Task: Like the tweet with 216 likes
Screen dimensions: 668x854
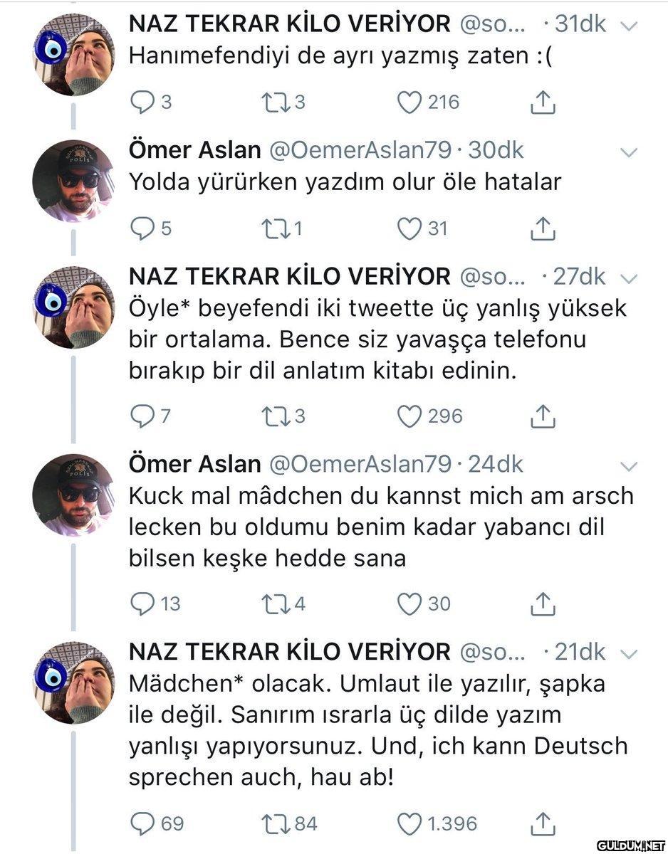Action: point(409,103)
